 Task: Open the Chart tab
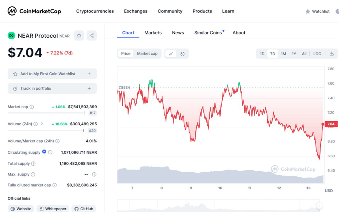[128, 33]
